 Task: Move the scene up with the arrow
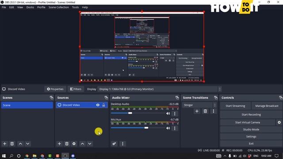(20, 144)
